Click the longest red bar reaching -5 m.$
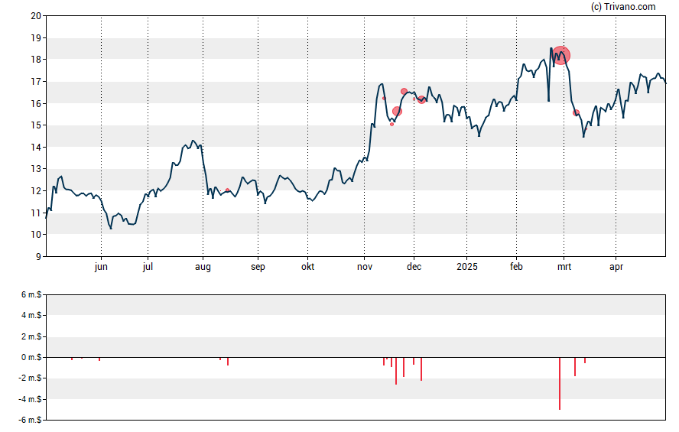The height and width of the screenshot is (432, 679). click(560, 384)
